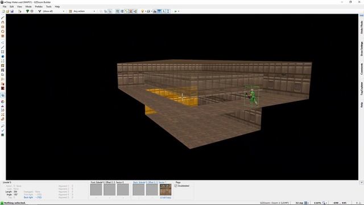This screenshot has width=364, height=205.
Task: Open the Tag Explorer docker tab
Action: [x=362, y=89]
